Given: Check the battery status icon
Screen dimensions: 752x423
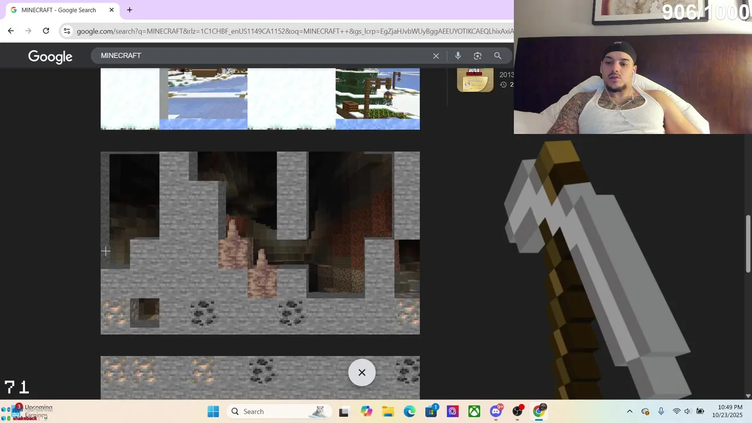Looking at the screenshot, I should pyautogui.click(x=700, y=411).
